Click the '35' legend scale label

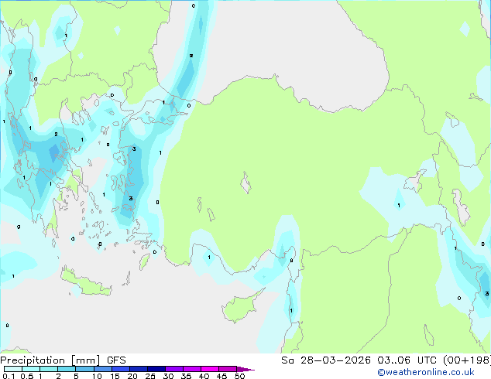click(186, 376)
